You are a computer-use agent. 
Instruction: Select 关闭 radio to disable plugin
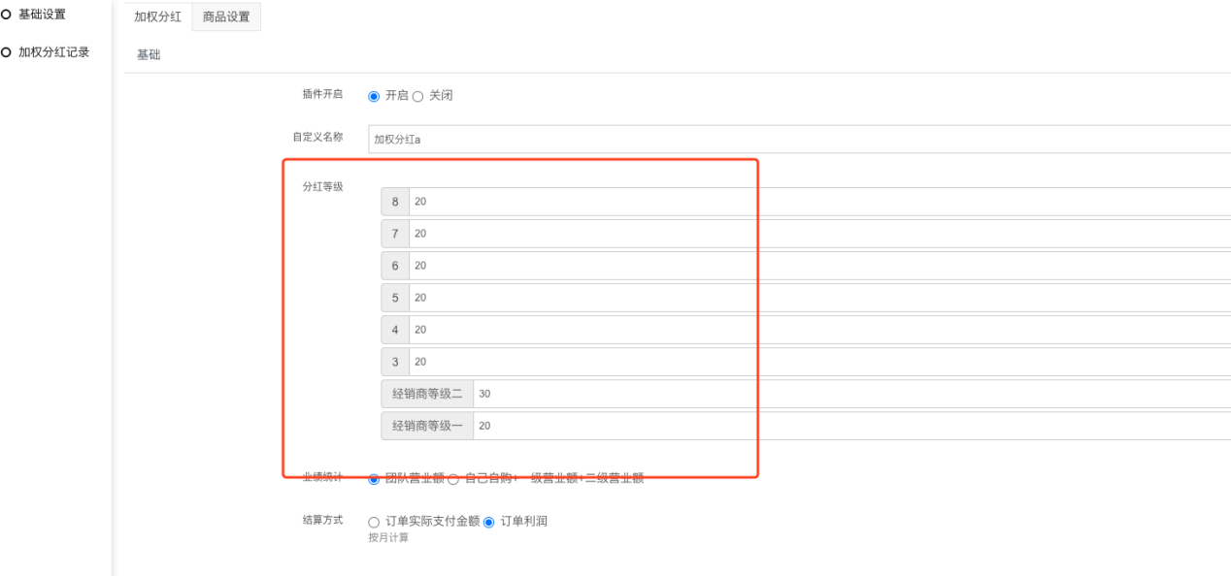[x=418, y=96]
